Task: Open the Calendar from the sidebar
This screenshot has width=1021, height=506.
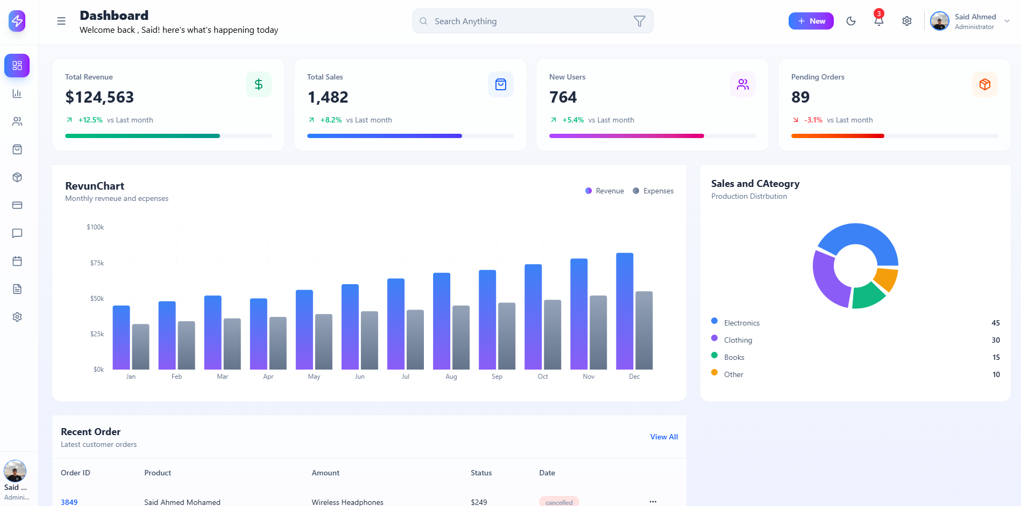Action: 17,261
